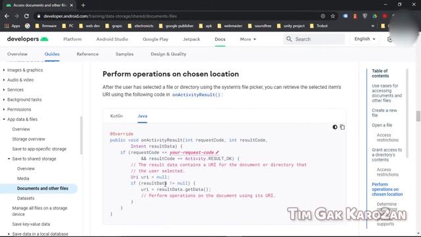The image size is (421, 237).
Task: Expand Save data in a local database
Action: tap(40, 234)
